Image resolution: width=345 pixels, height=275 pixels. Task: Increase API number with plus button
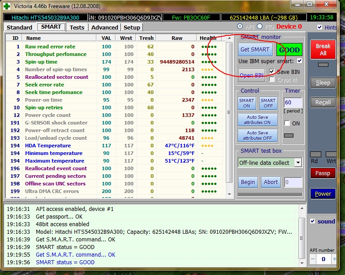(x=334, y=259)
